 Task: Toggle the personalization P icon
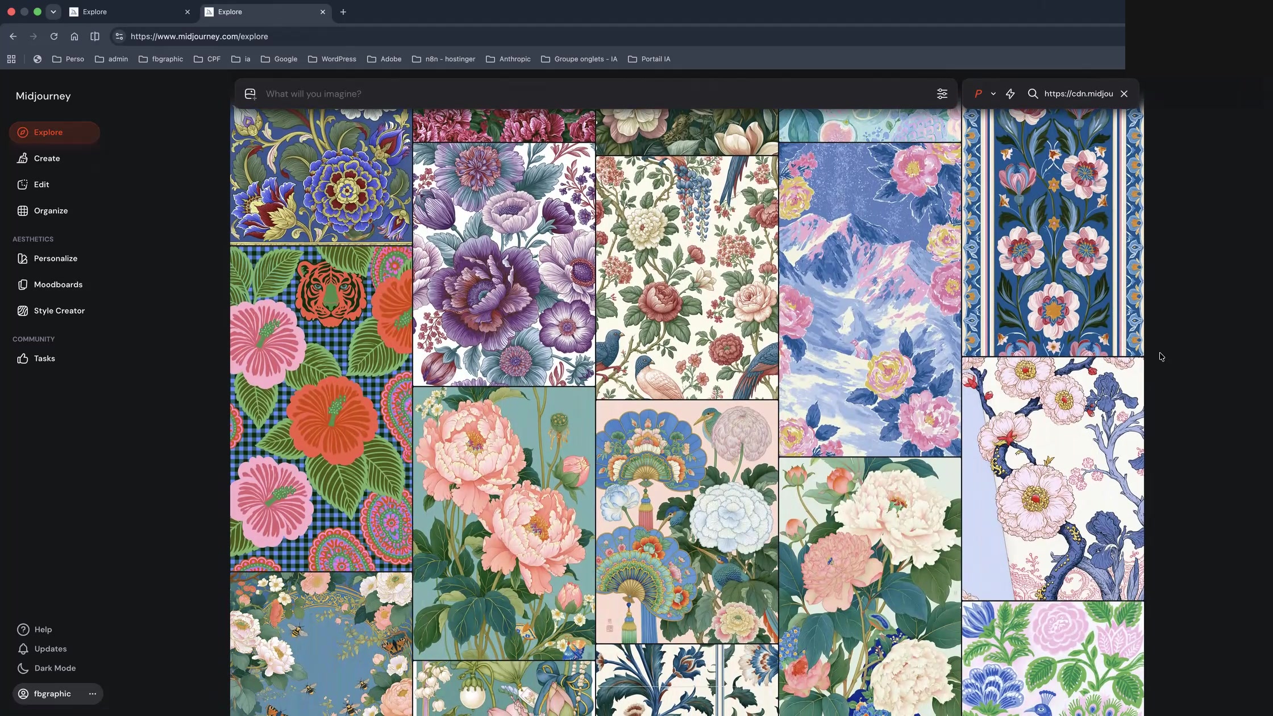pos(978,94)
